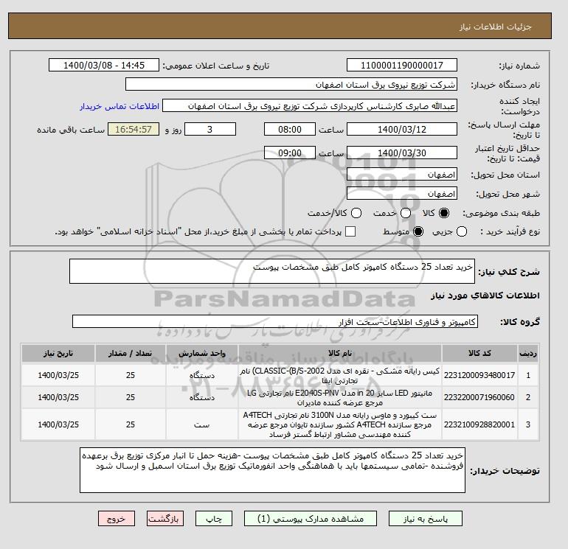Select the کالا/خدمت radio button
The width and height of the screenshot is (568, 549).
(x=356, y=213)
